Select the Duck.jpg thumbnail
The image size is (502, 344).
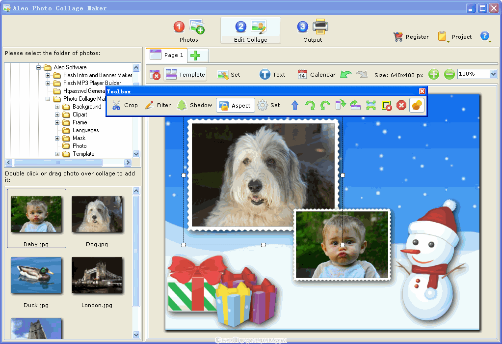point(36,282)
